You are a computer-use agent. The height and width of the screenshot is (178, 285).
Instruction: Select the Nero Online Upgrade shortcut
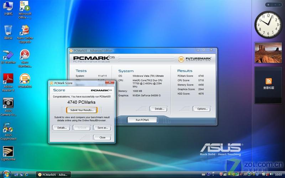[25, 34]
